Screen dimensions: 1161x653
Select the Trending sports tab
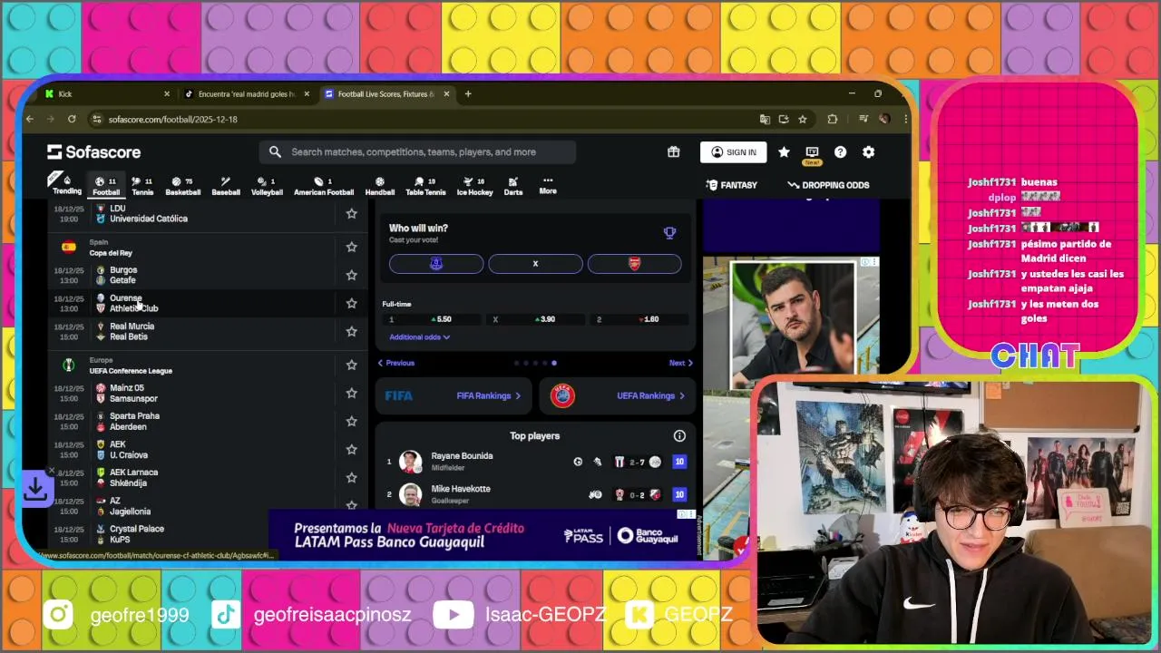[x=67, y=185]
